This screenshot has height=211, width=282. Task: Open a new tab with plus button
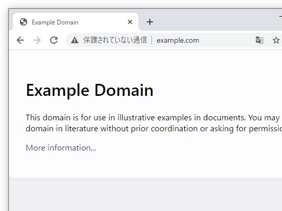coord(150,22)
